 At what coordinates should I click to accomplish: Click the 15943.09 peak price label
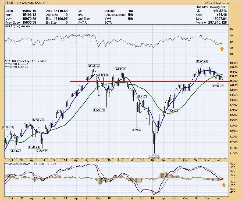click(x=202, y=61)
